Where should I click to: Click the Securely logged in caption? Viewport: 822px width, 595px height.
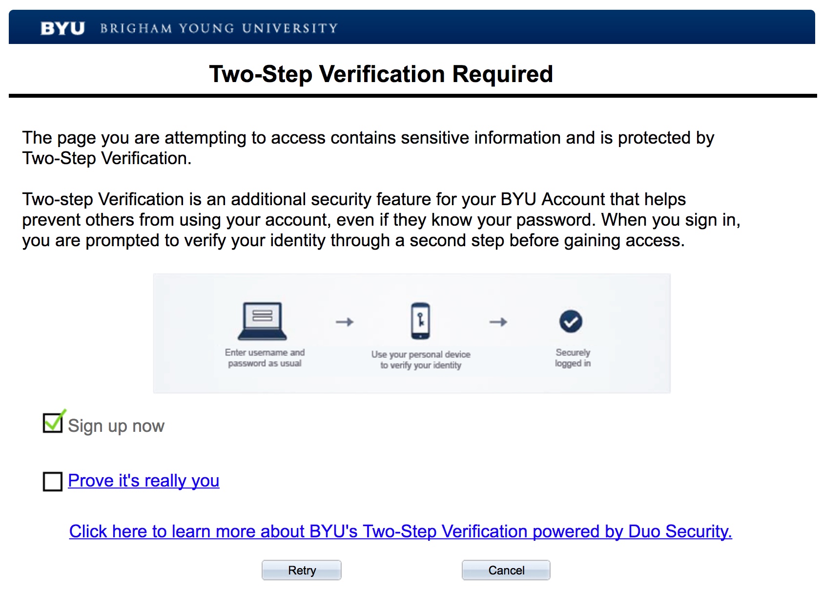[573, 358]
